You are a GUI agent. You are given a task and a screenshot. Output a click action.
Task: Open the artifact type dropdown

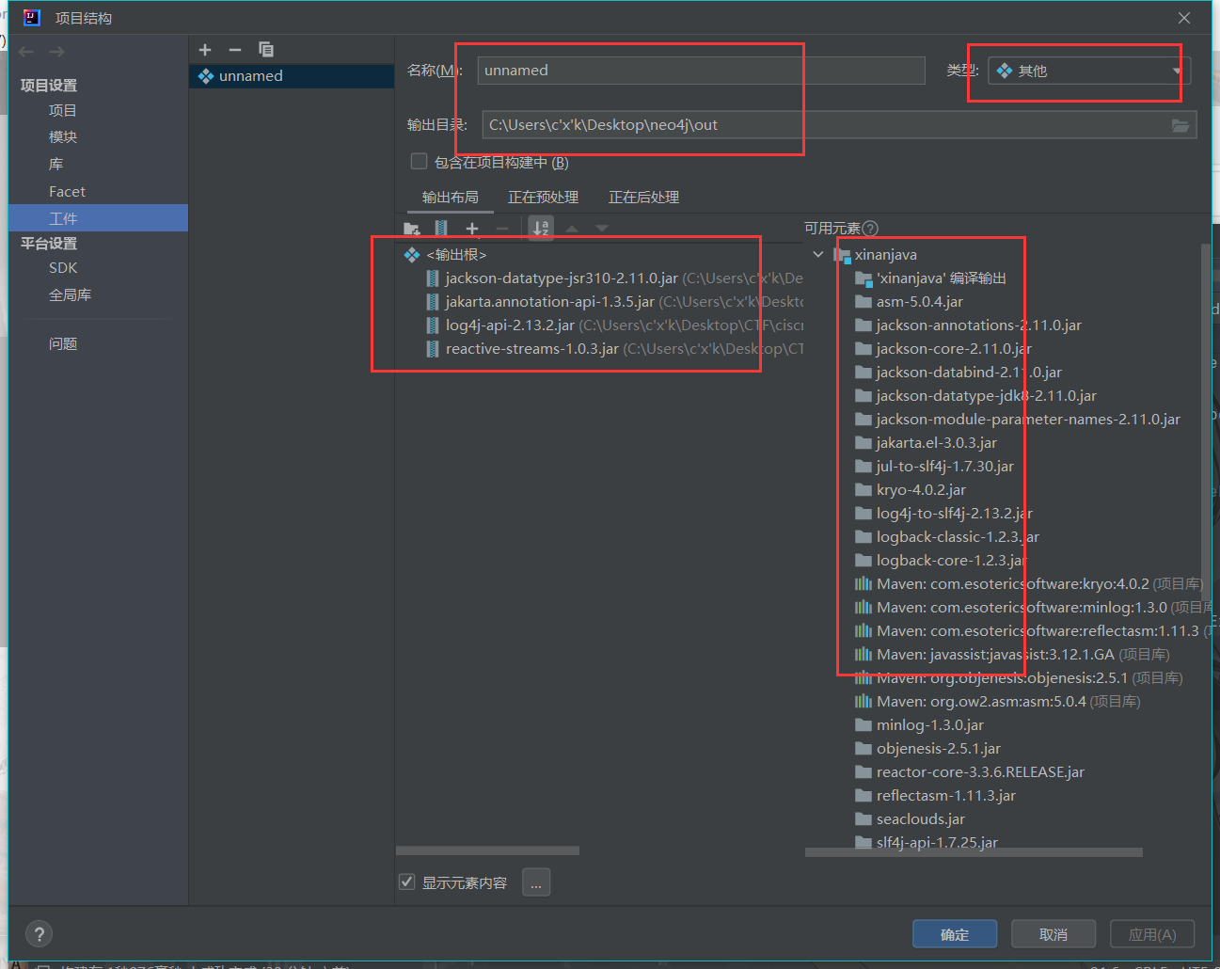(1089, 71)
